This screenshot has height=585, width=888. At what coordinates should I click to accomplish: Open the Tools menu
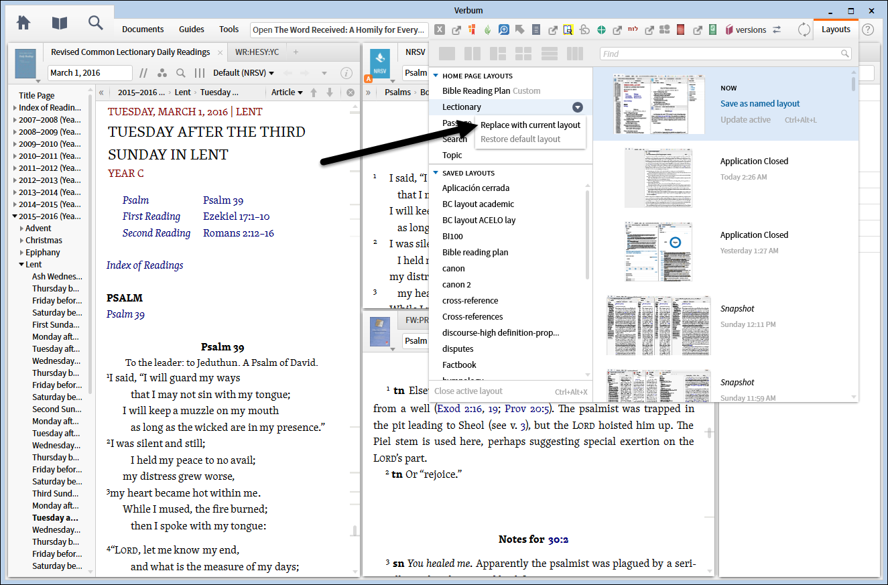[x=229, y=29]
